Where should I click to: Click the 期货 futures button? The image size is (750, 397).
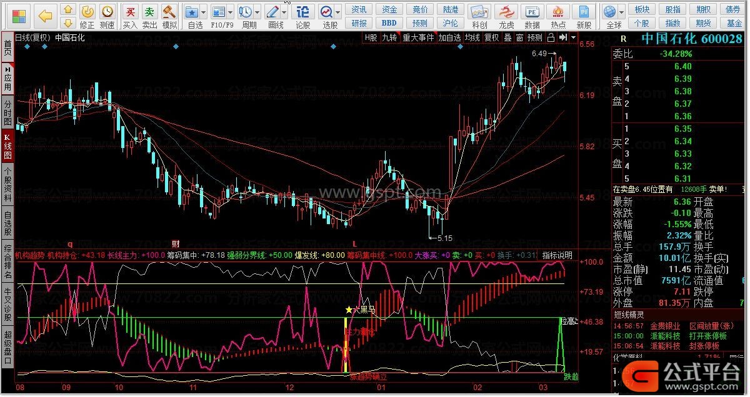tap(704, 23)
